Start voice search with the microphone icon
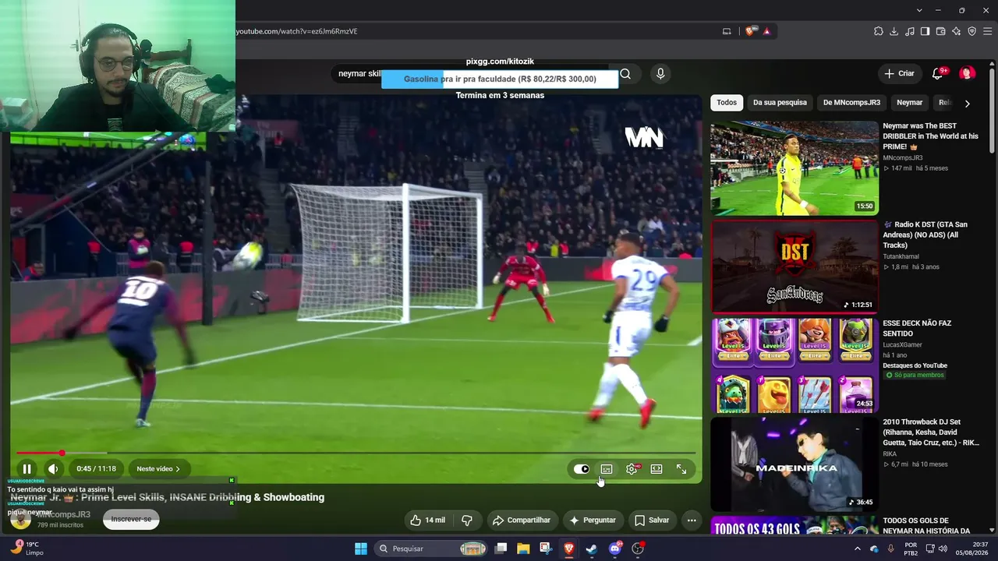 (x=660, y=74)
